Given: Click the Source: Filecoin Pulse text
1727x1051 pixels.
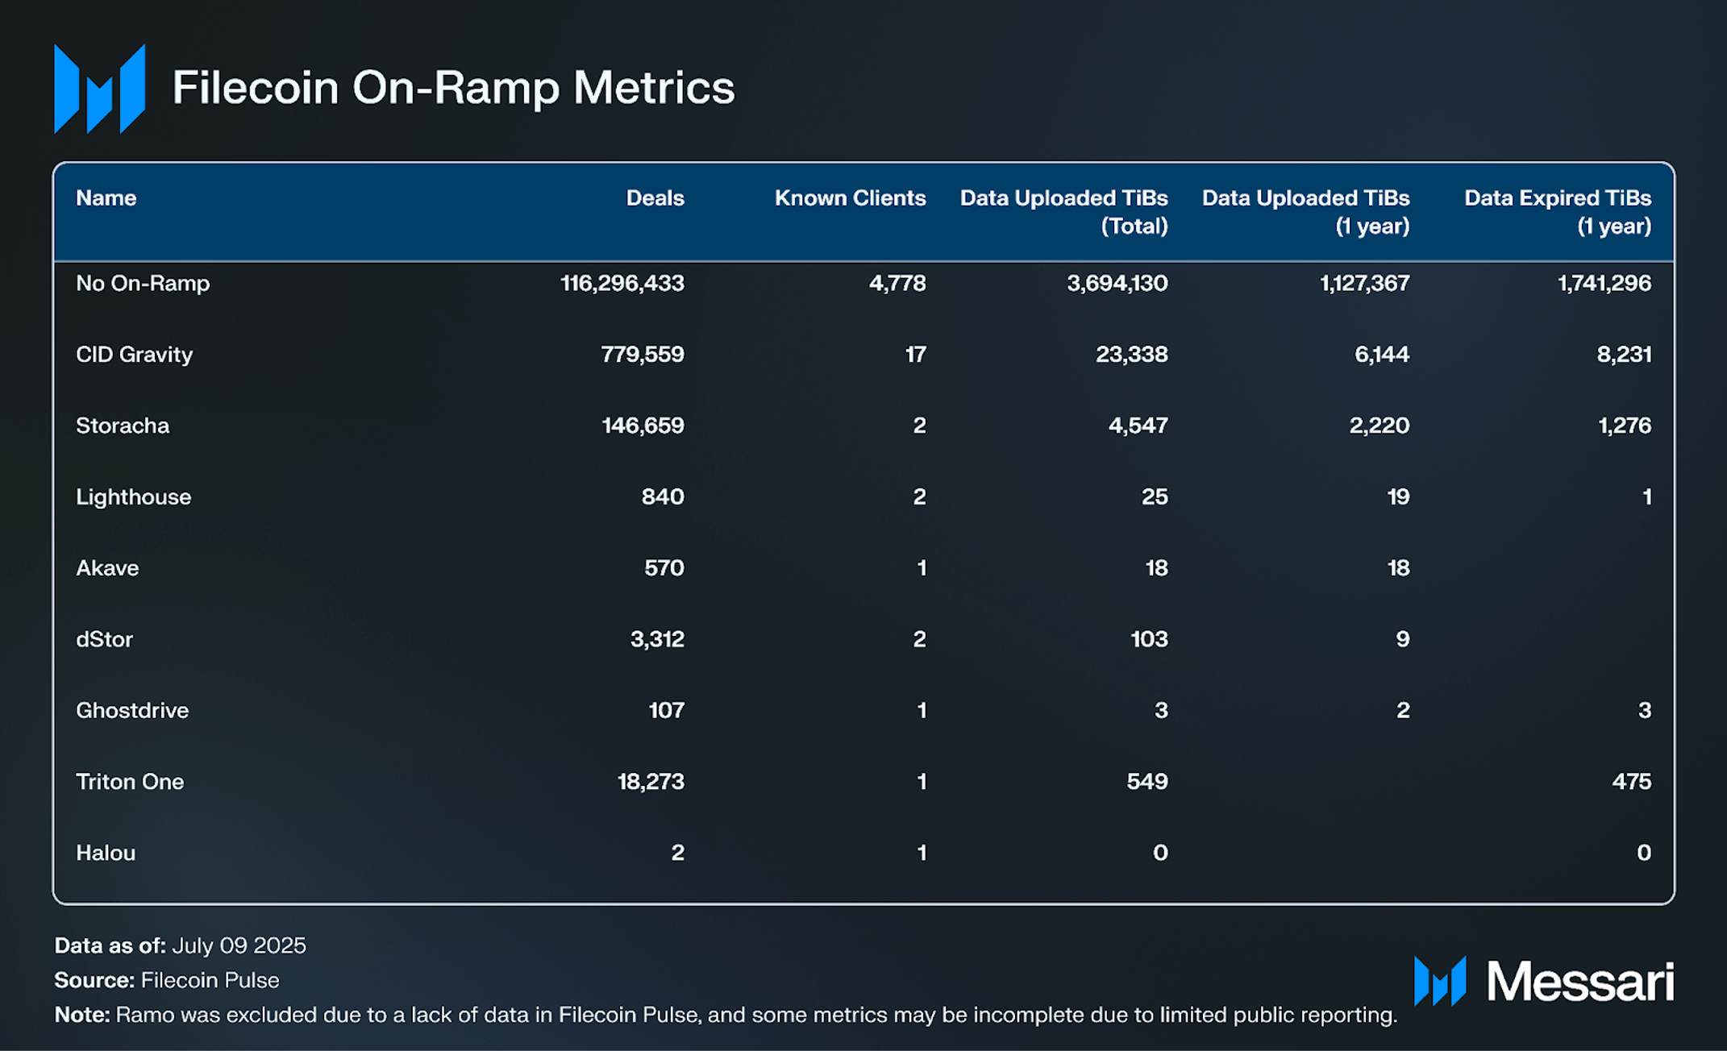Looking at the screenshot, I should coord(167,980).
